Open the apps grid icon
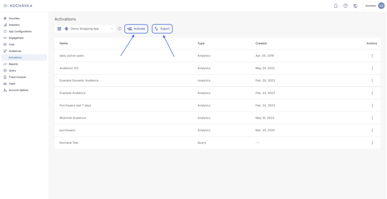 pyautogui.click(x=59, y=29)
